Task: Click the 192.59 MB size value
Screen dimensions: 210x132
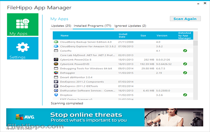Action: (147, 64)
